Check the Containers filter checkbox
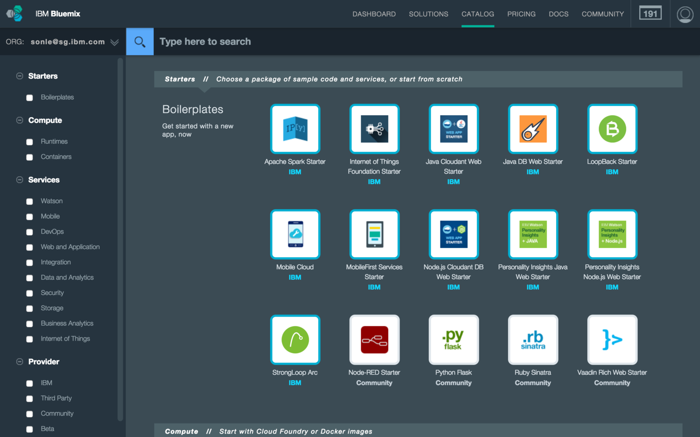 pos(30,157)
